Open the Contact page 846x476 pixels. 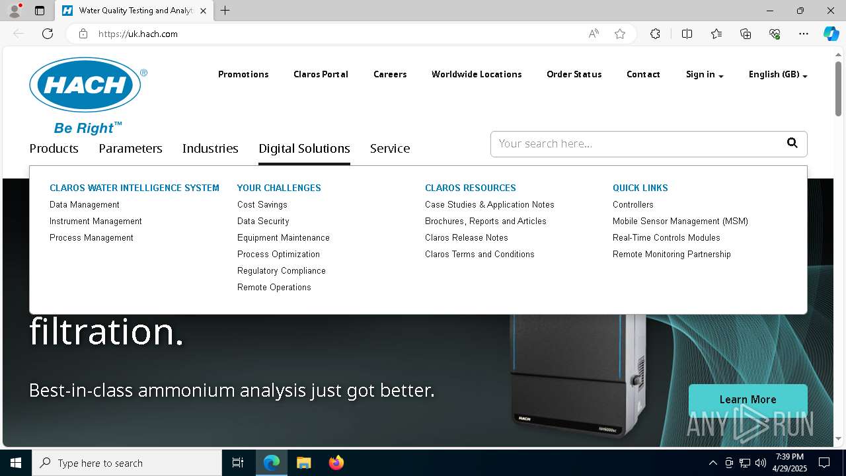click(x=643, y=74)
